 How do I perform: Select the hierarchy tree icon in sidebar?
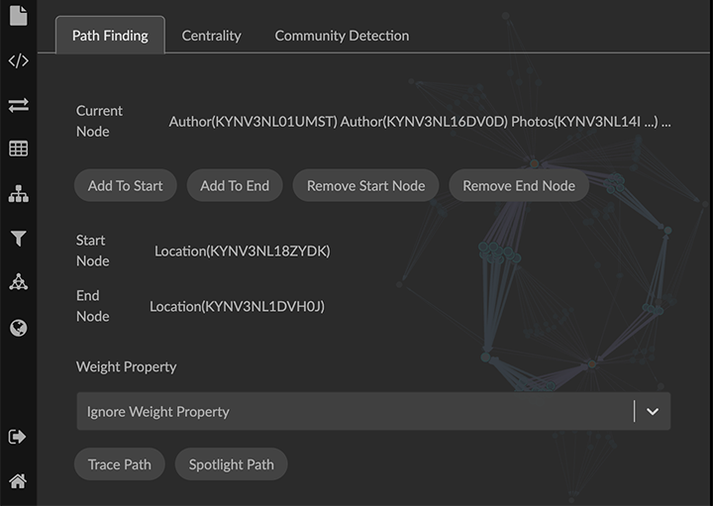click(x=18, y=194)
